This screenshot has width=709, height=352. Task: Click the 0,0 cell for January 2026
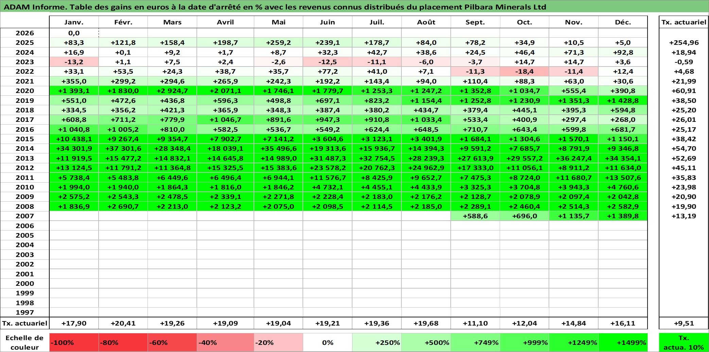(x=74, y=33)
